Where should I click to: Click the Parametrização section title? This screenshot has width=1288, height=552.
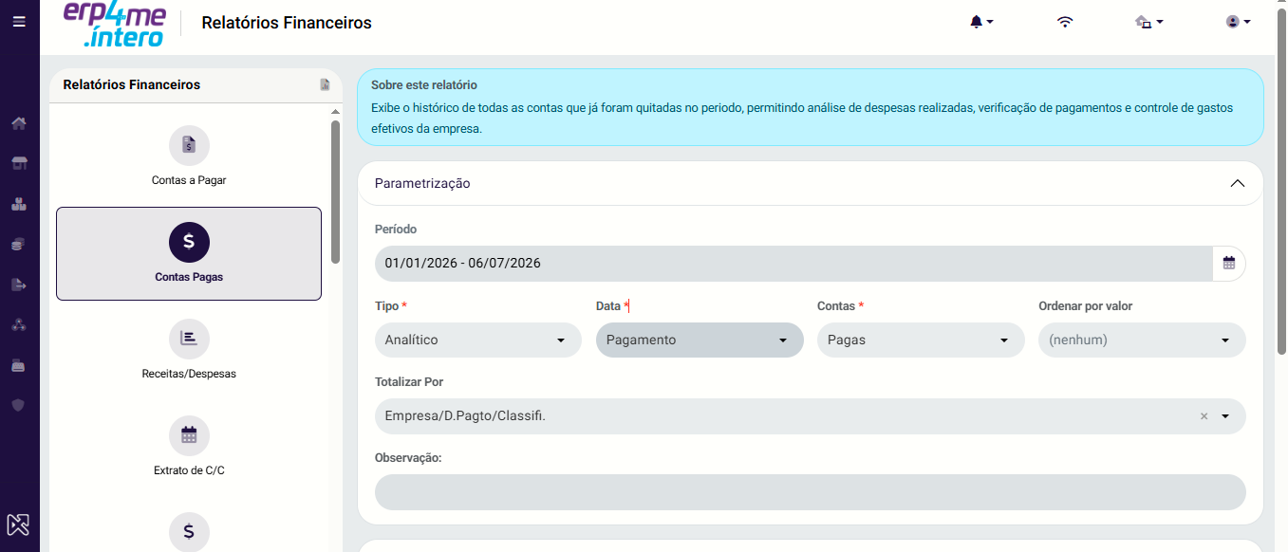(422, 183)
